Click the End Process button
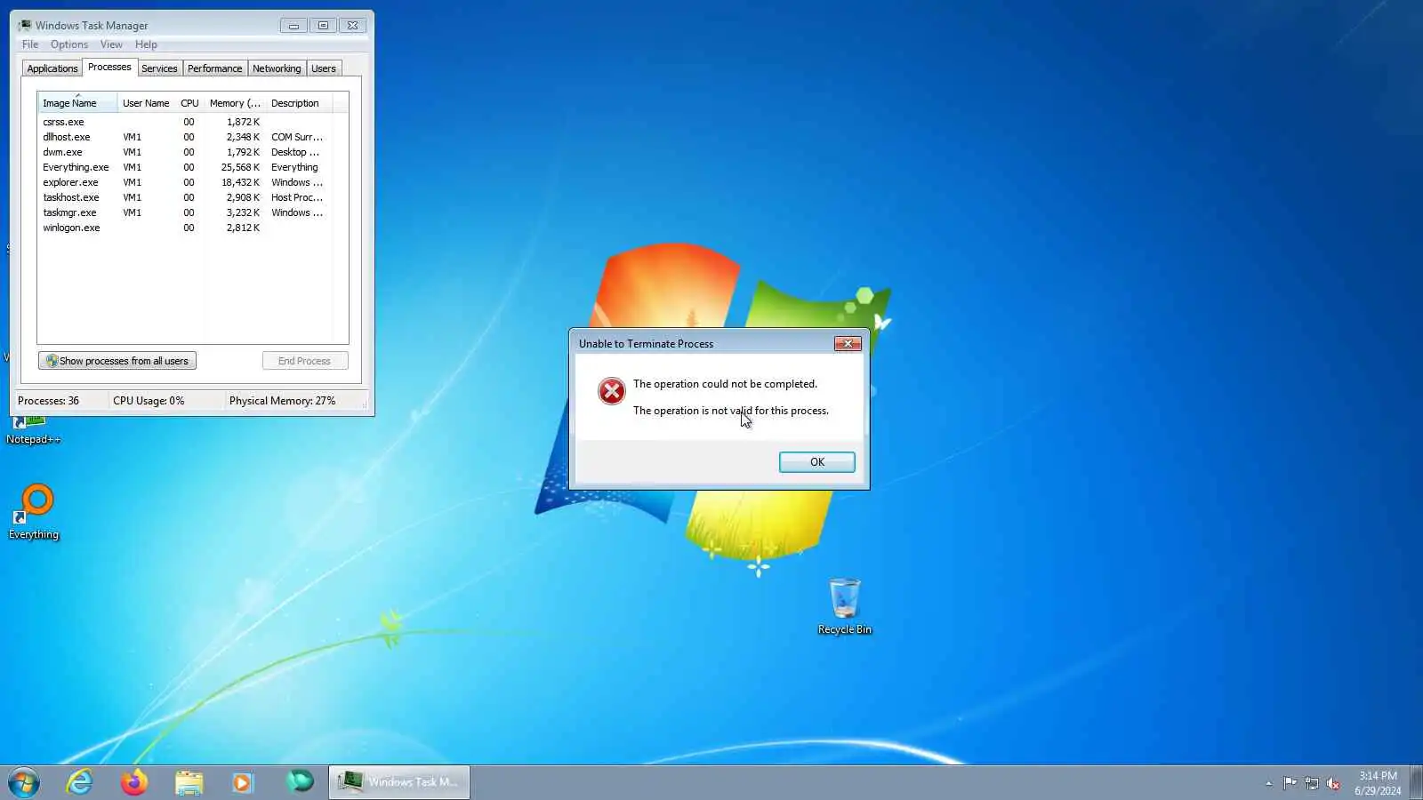Viewport: 1423px width, 800px height. pos(304,361)
